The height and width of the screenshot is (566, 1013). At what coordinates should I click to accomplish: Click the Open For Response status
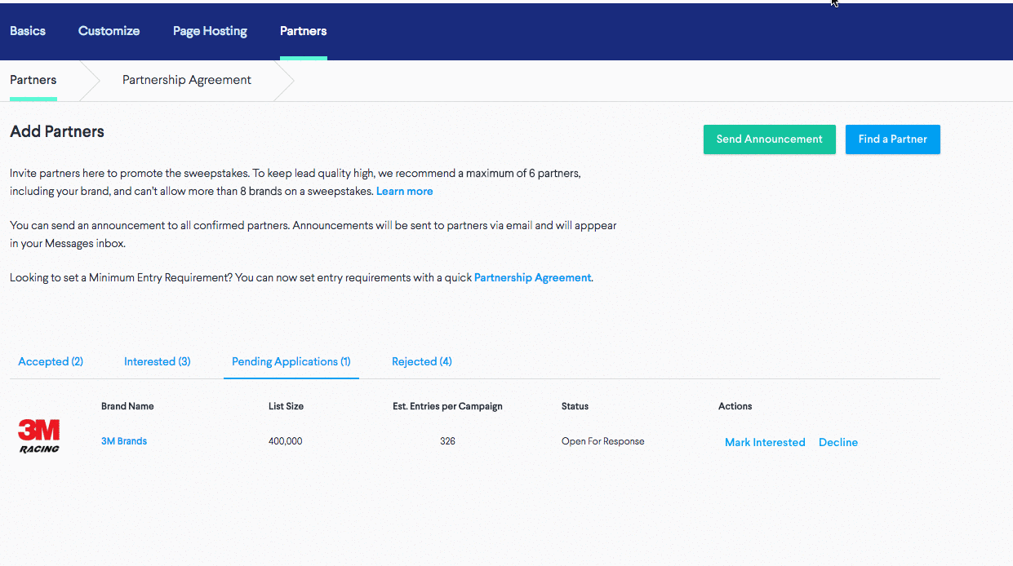603,441
